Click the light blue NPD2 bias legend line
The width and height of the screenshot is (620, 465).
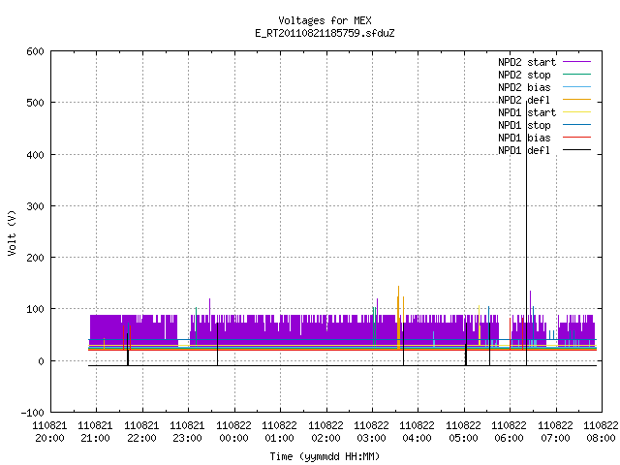pos(577,87)
